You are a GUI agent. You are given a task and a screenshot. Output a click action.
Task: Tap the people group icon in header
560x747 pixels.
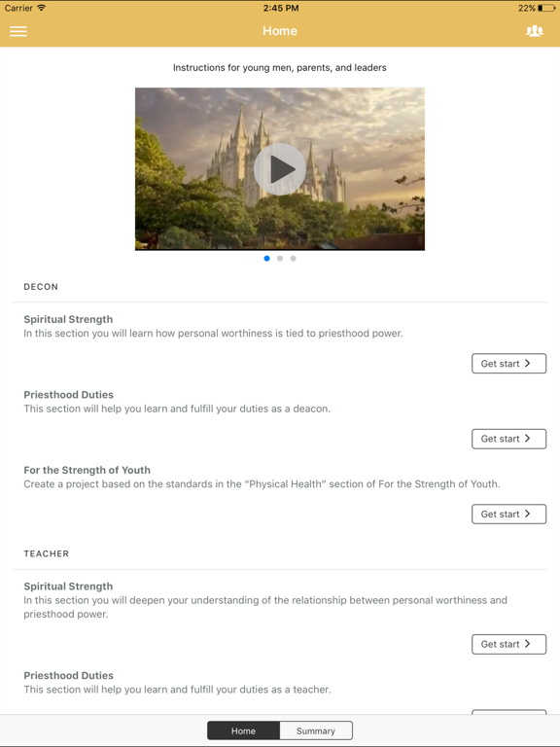(x=535, y=31)
